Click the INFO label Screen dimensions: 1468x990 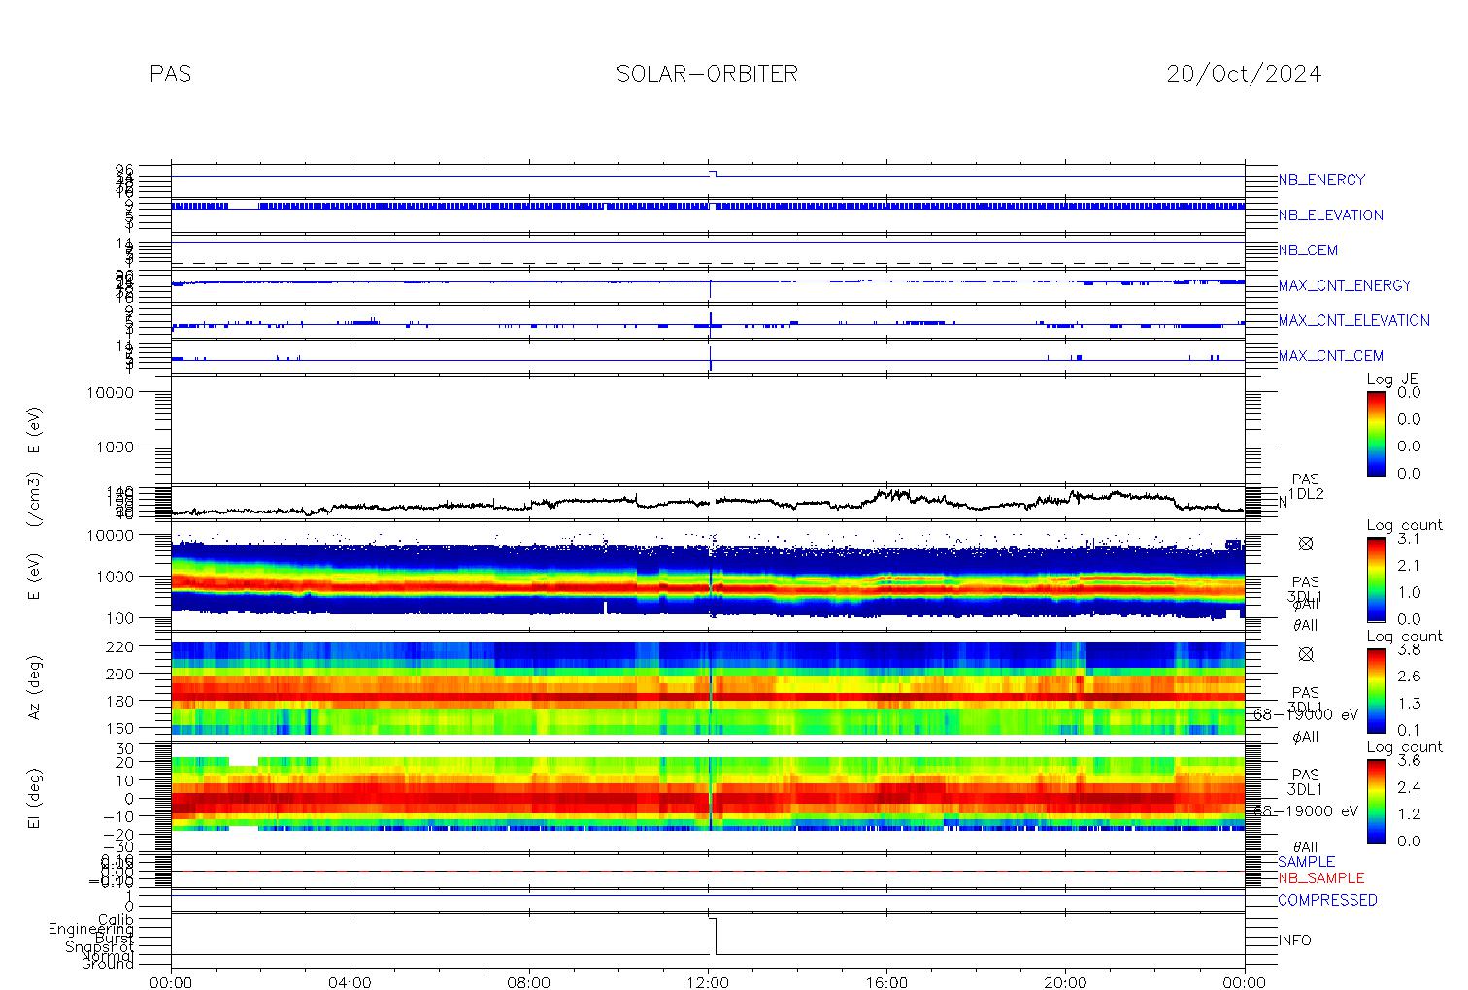coord(1294,940)
